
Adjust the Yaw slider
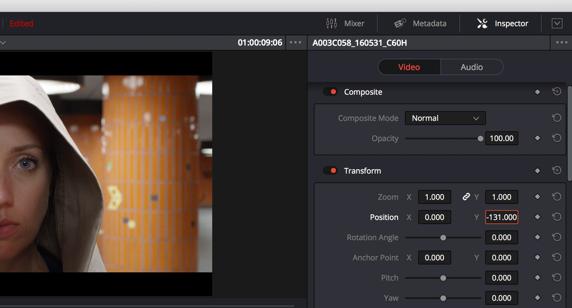click(x=443, y=298)
